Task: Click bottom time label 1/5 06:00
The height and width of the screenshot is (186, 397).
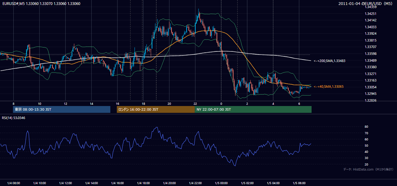Action: click(299, 183)
